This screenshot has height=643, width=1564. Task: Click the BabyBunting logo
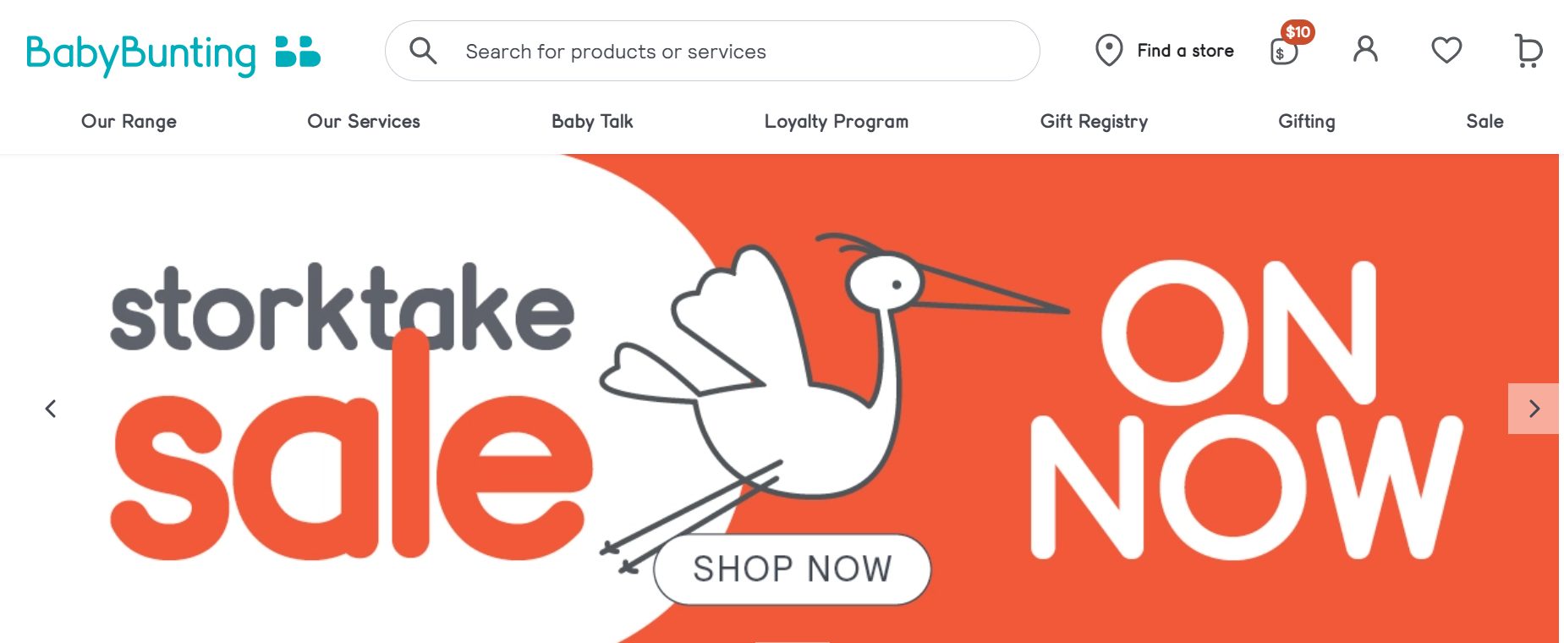(173, 53)
